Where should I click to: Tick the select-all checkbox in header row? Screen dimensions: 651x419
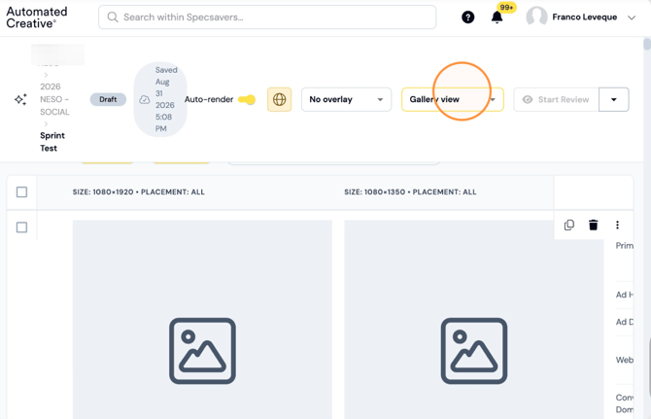21,192
